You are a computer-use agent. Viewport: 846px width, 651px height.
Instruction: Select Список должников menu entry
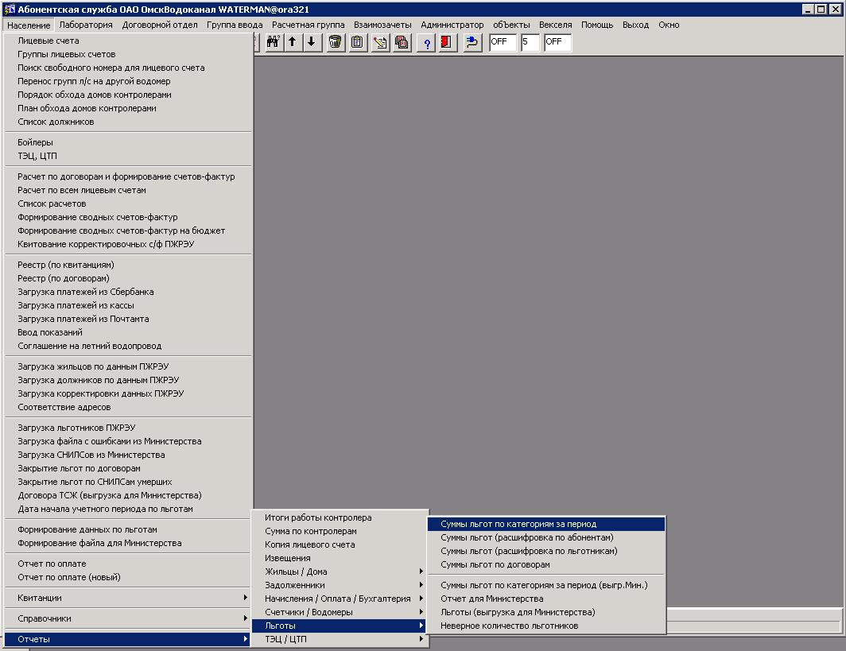(x=56, y=122)
